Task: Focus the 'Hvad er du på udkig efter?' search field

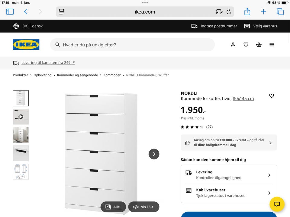Action: click(132, 45)
